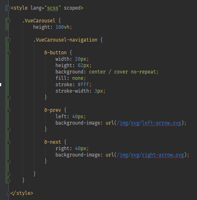Place the cursor on the "scoped" attribute

(x=72, y=8)
